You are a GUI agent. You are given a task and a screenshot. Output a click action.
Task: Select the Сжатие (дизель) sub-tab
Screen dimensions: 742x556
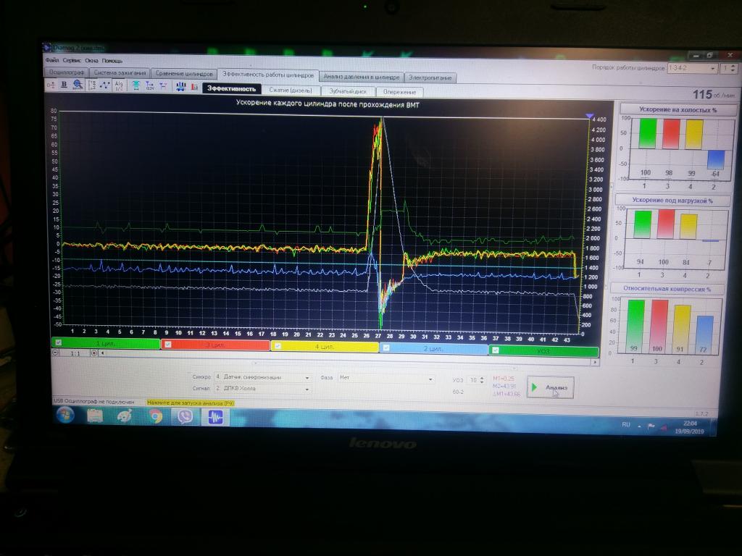[291, 90]
